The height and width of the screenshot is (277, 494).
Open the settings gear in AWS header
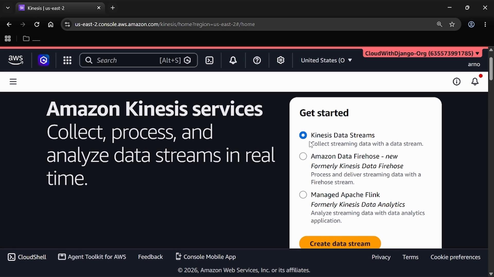click(281, 60)
